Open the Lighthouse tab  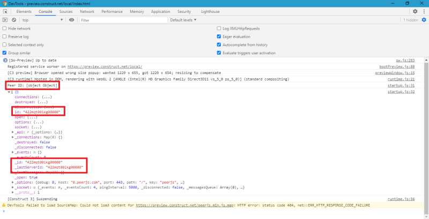[x=210, y=11]
